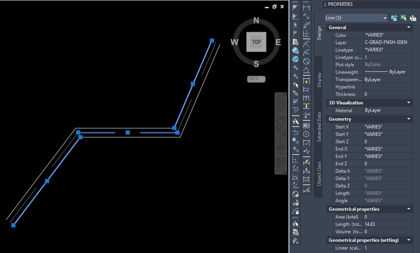This screenshot has width=420, height=253.
Task: Click the Point Object cursor icon
Action: tap(295, 85)
